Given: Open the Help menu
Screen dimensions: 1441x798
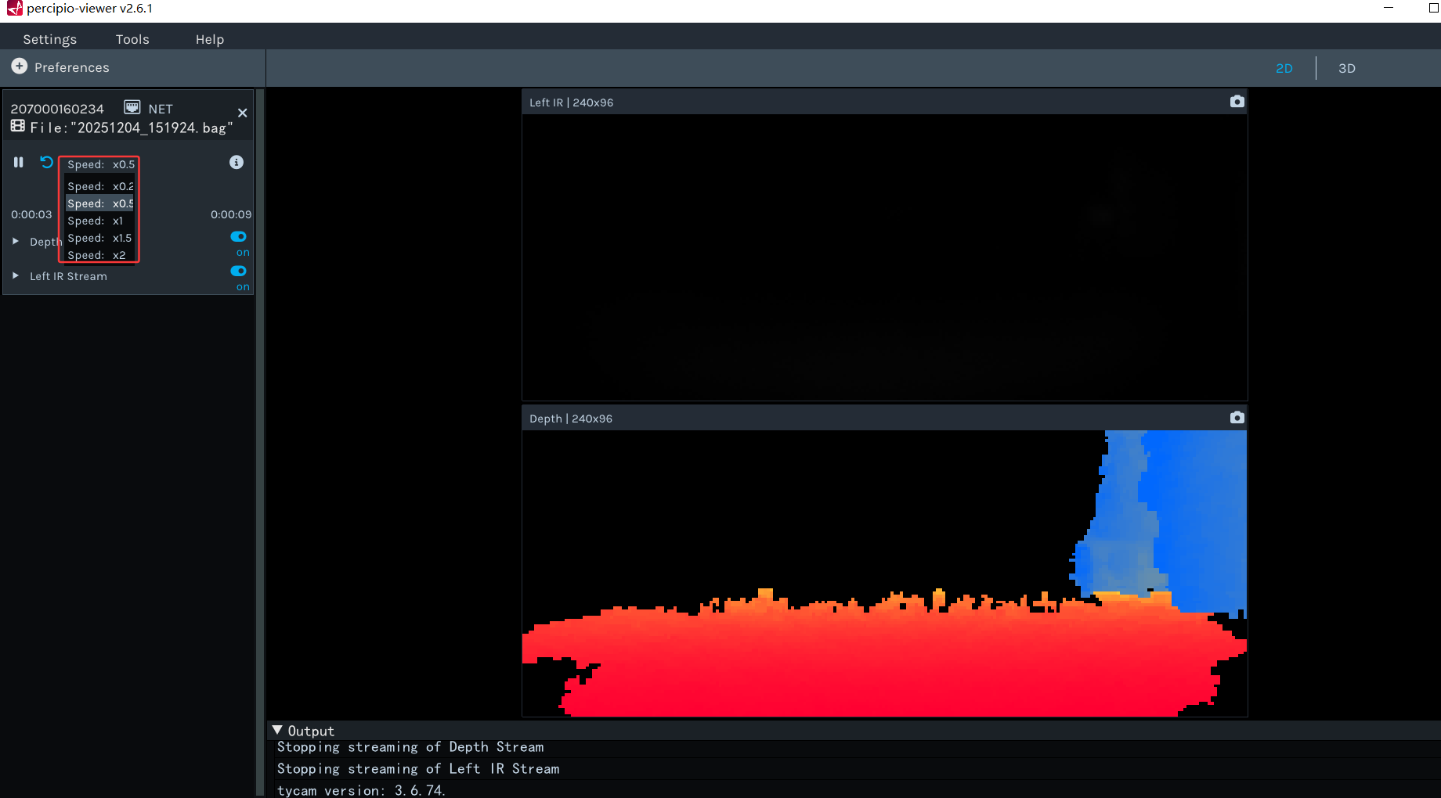Looking at the screenshot, I should tap(210, 39).
